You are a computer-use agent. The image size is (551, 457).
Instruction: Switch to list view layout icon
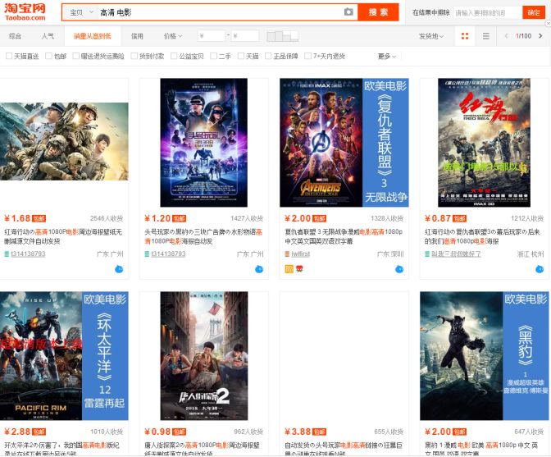pyautogui.click(x=486, y=36)
